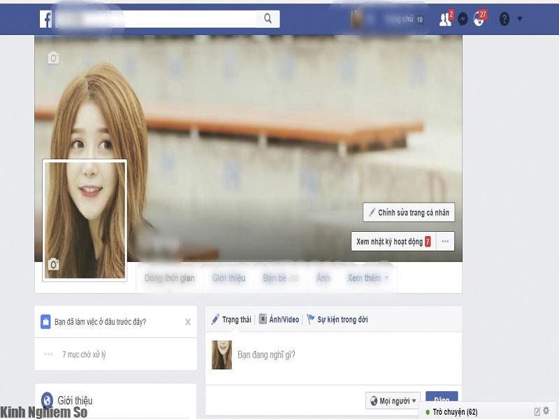Select the Trạng thái composer tab
559x419 pixels.
tap(231, 319)
